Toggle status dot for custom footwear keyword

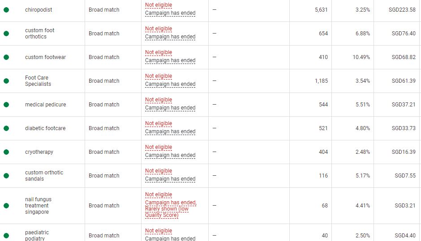point(6,57)
